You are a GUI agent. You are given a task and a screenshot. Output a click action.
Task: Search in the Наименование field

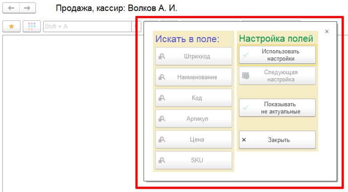pyautogui.click(x=193, y=77)
